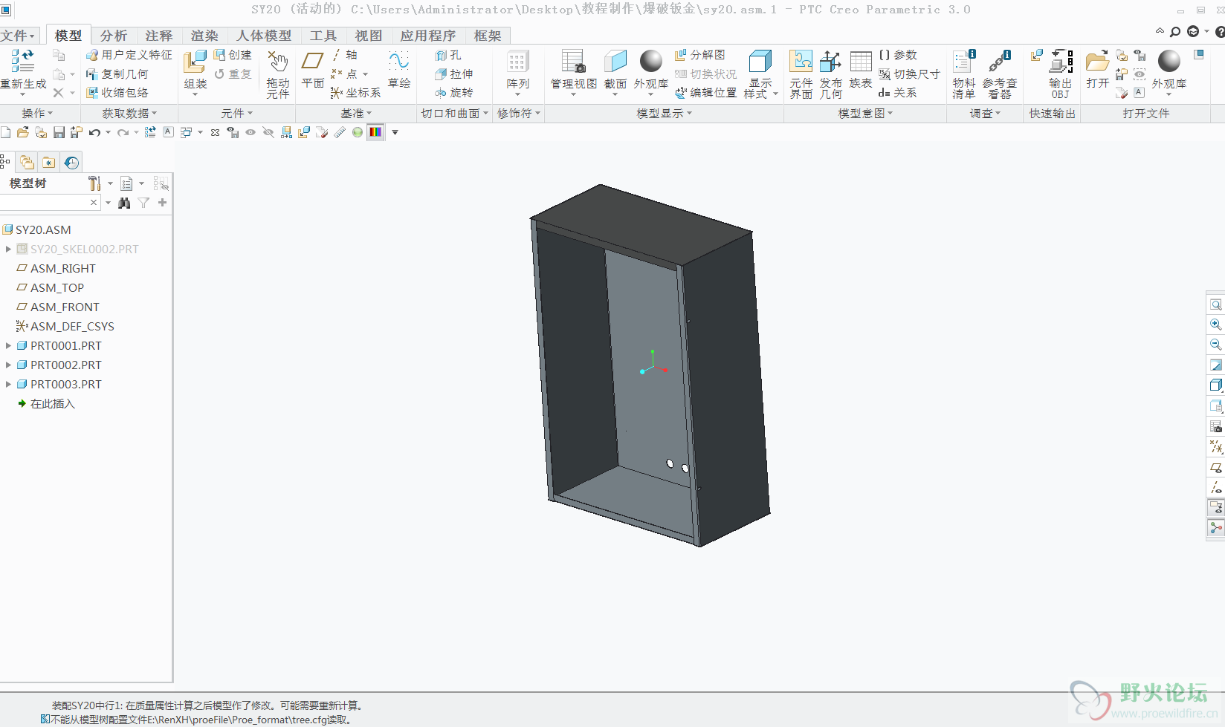Click refit zoom icon on right toolbar

[x=1216, y=304]
